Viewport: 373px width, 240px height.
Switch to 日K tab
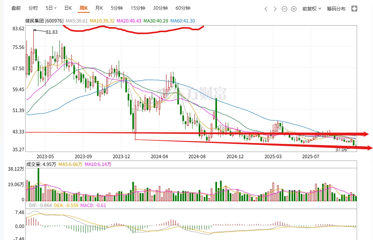[68, 8]
